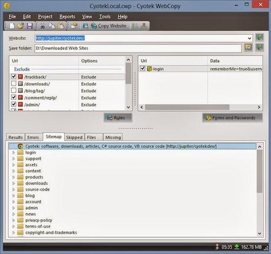Click the Cyotek app icon in title bar
This screenshot has width=271, height=254.
pyautogui.click(x=6, y=6)
